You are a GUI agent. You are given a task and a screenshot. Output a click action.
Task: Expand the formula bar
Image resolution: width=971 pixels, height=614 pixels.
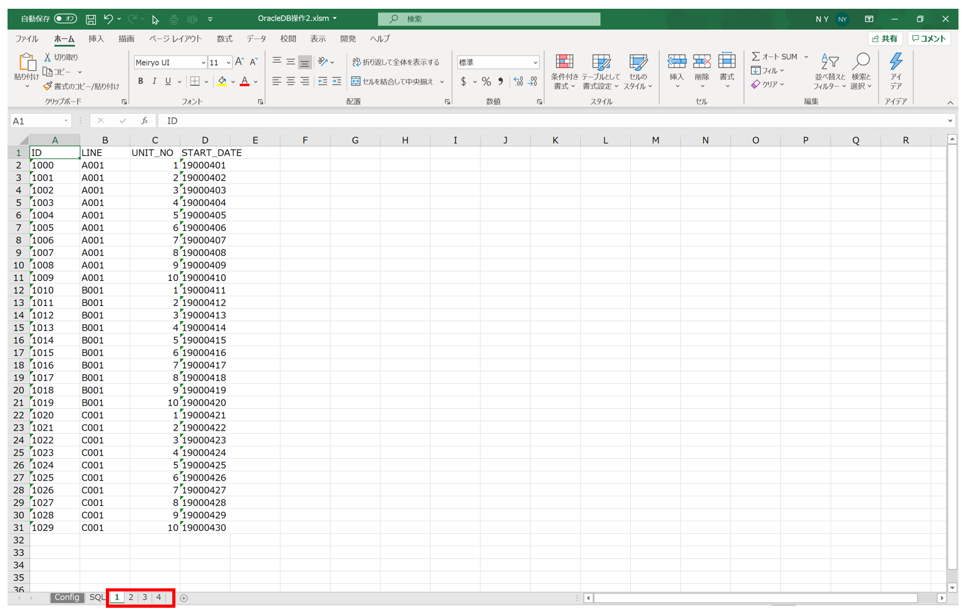950,121
